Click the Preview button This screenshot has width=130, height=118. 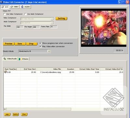(x=8, y=44)
